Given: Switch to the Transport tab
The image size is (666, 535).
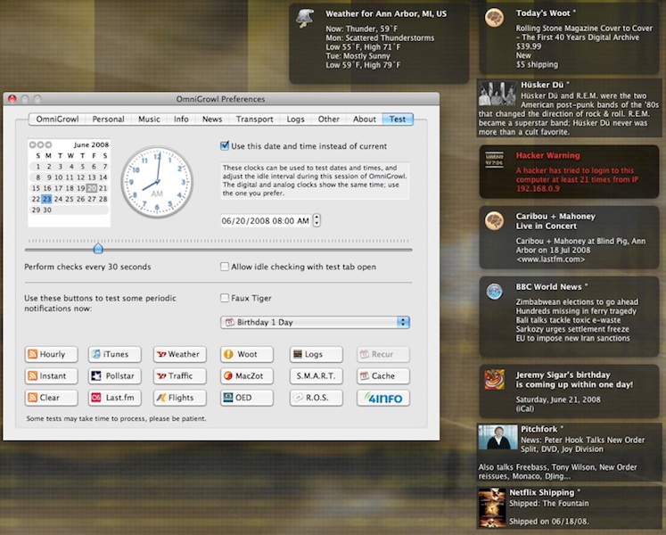Looking at the screenshot, I should click(x=254, y=119).
